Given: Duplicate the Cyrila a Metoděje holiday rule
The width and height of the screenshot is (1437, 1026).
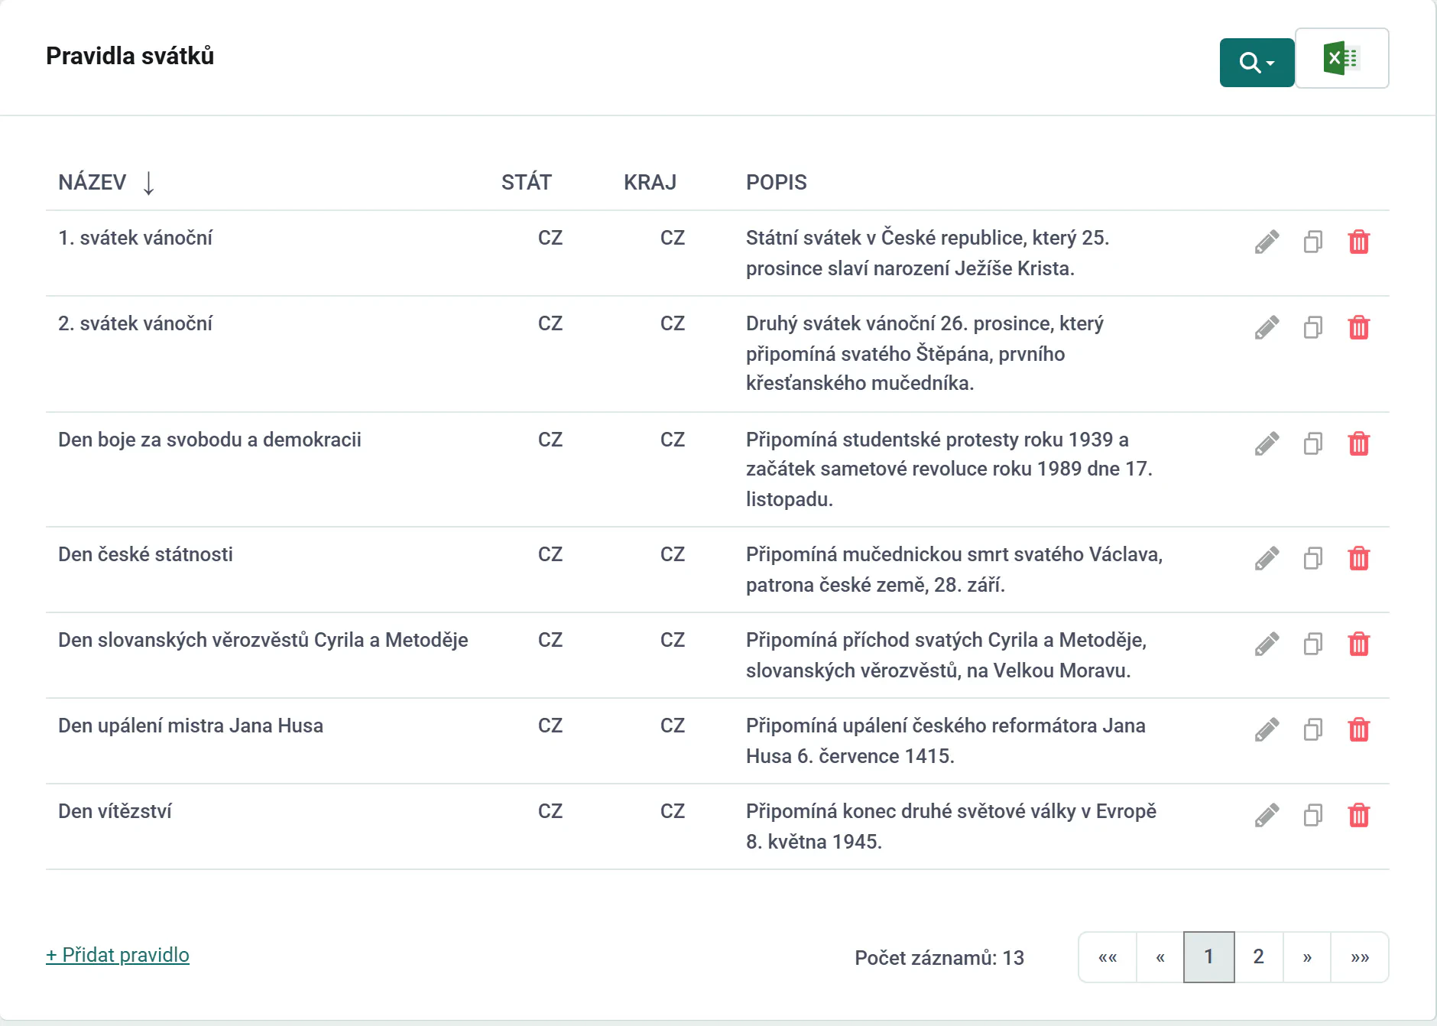Looking at the screenshot, I should (x=1313, y=644).
